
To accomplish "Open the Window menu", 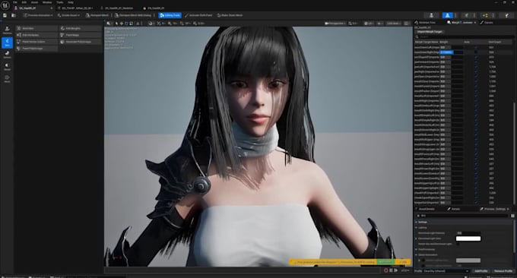I will [x=47, y=2].
